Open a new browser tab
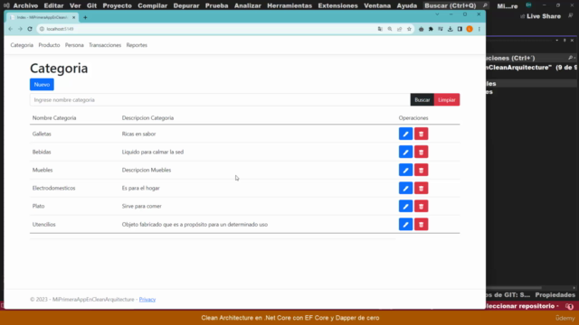Screen dimensions: 579x325 click(x=85, y=17)
